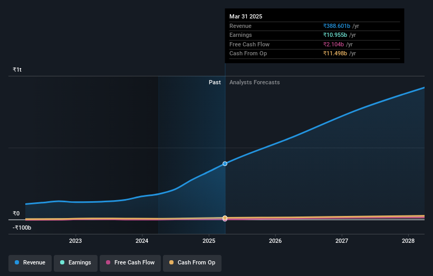
Task: Click the ₹10.955b earnings value
Action: tap(335, 35)
